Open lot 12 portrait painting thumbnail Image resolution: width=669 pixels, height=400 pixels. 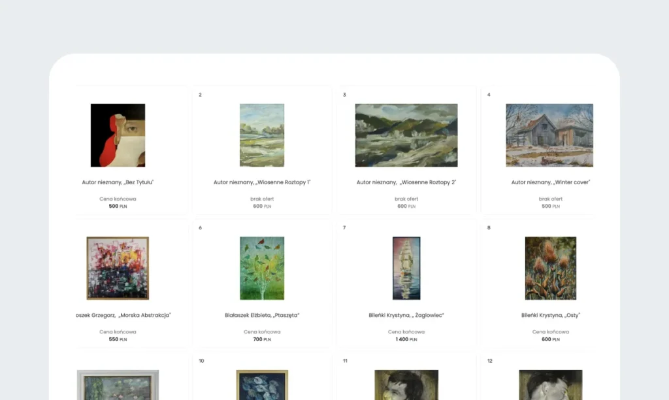pos(550,385)
